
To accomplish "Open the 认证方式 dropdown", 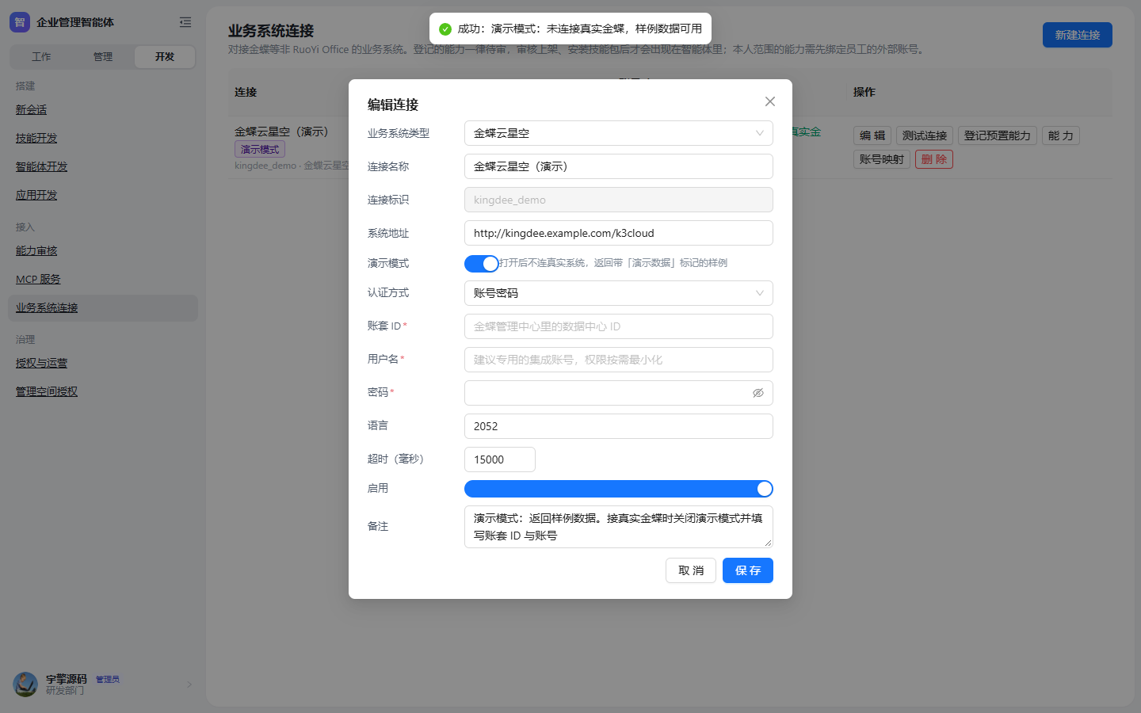I will pyautogui.click(x=619, y=293).
